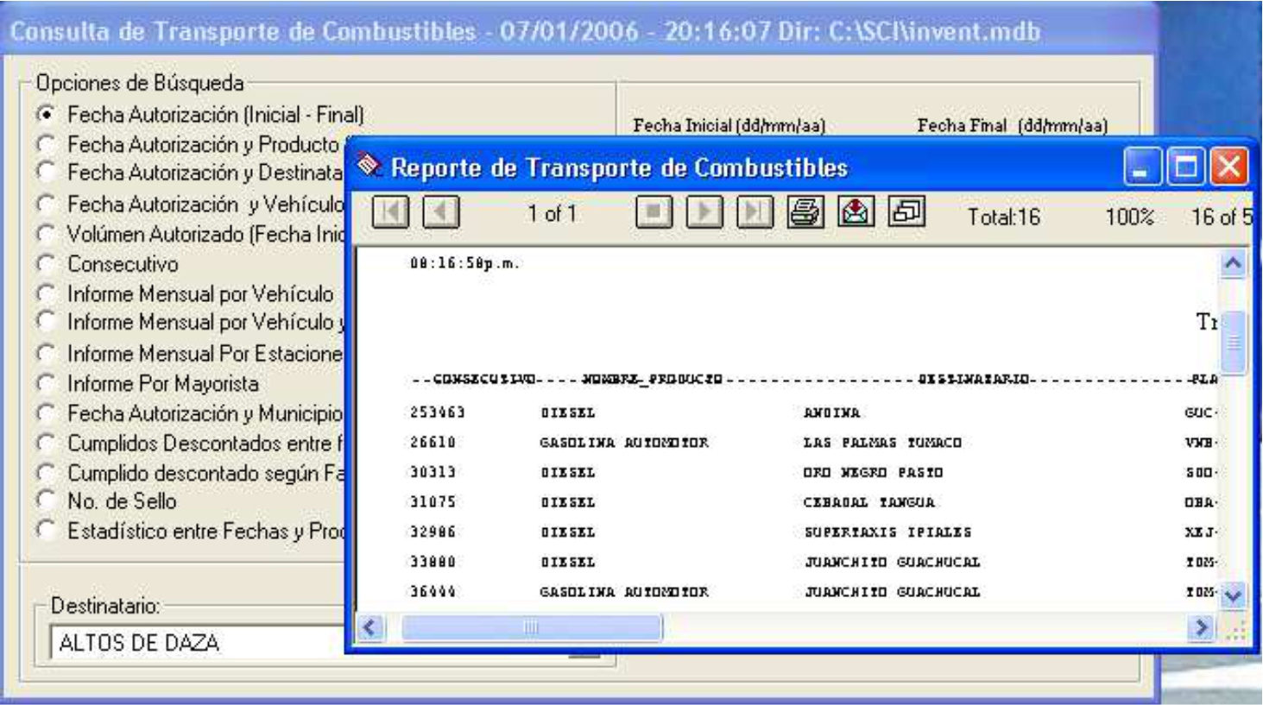1263x705 pixels.
Task: Select No. de Sello option
Action: point(47,500)
